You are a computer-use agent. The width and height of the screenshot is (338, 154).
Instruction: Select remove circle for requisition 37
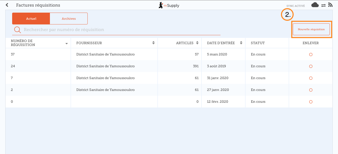coord(311,54)
